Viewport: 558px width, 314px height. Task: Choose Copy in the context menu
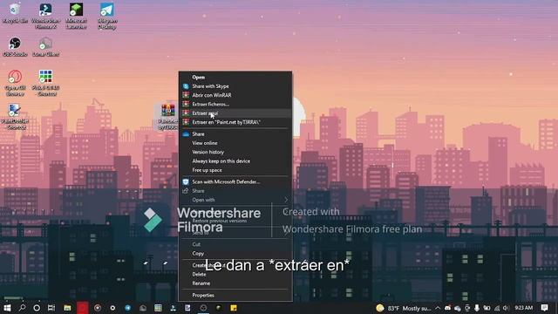pos(235,254)
